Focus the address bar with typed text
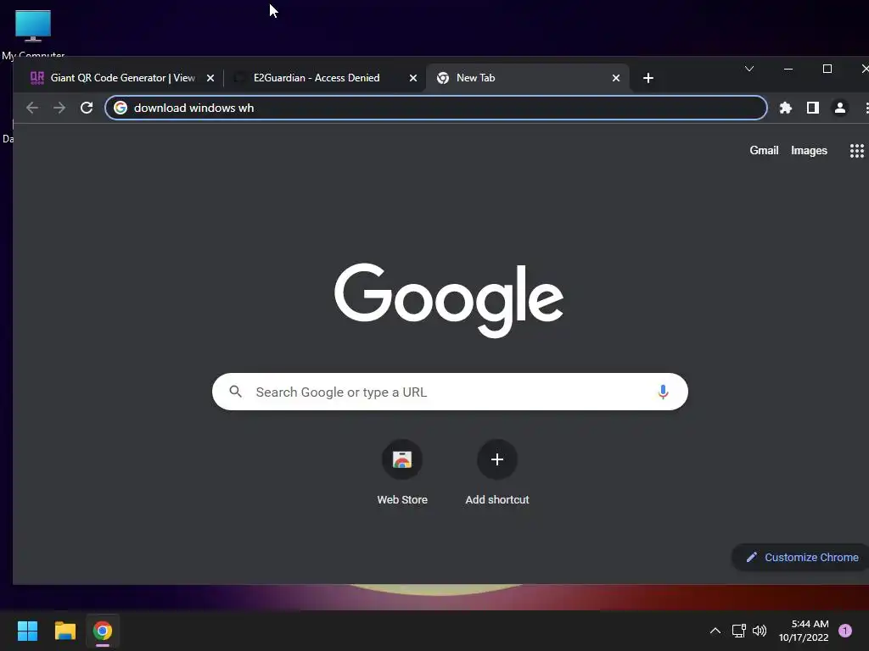 pos(435,108)
